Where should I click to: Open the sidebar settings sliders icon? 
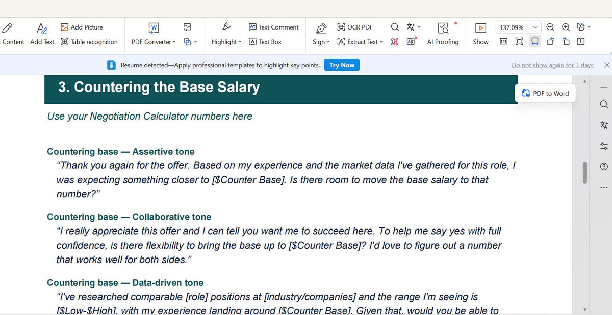point(604,146)
